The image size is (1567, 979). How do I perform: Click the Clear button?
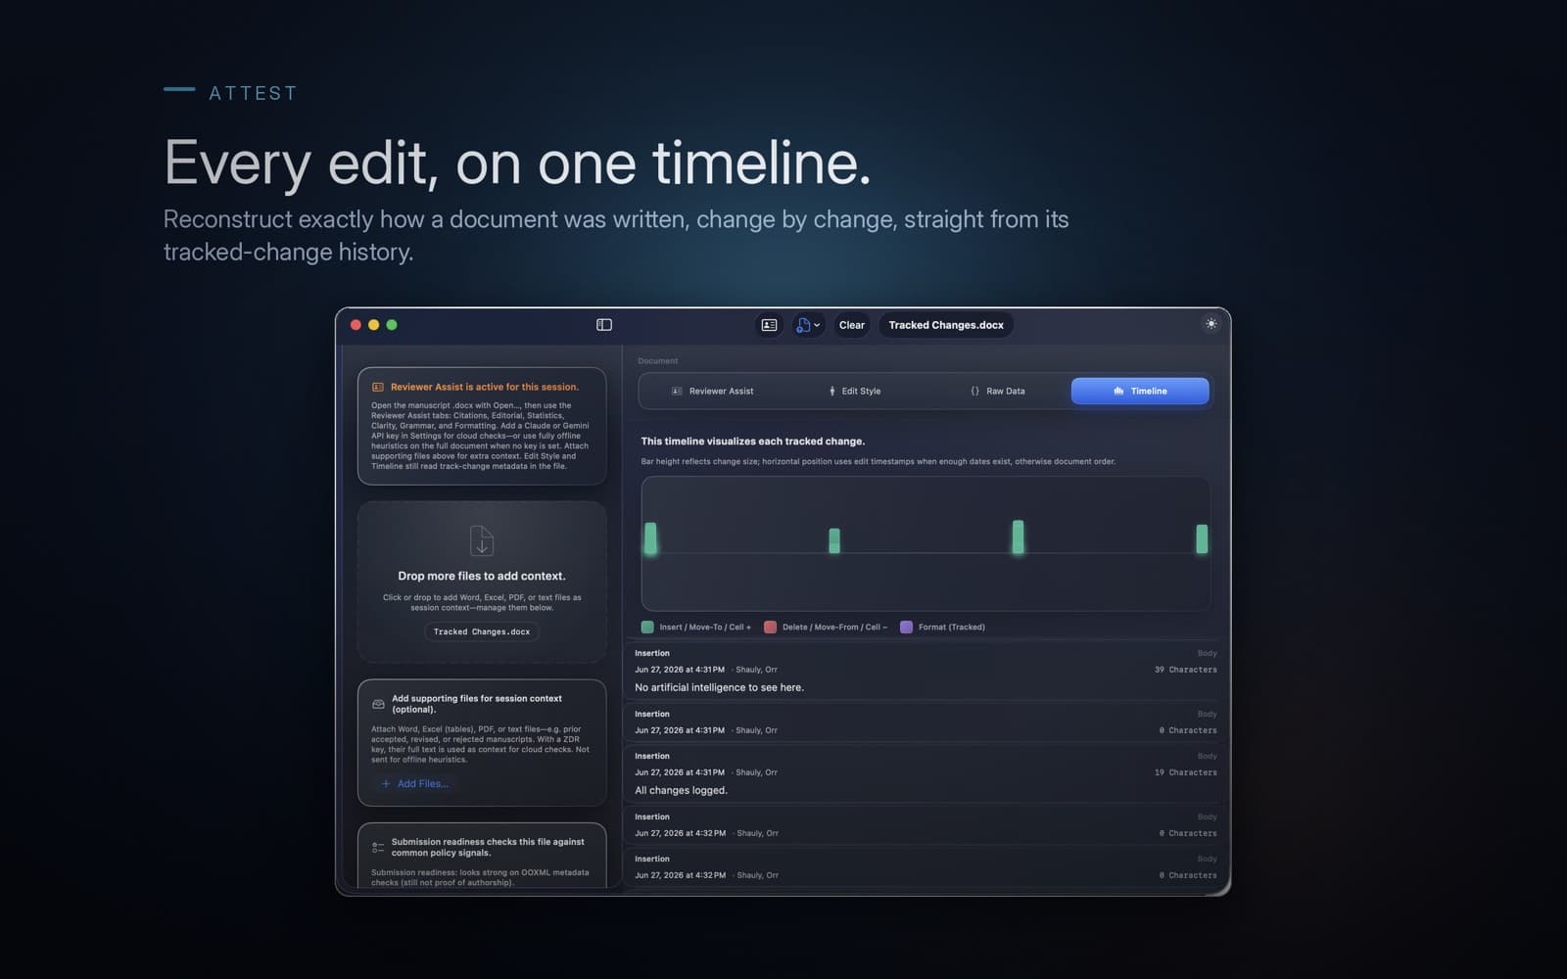pos(852,325)
